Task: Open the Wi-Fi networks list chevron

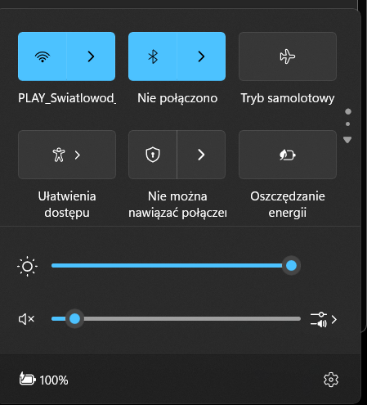Action: 91,56
